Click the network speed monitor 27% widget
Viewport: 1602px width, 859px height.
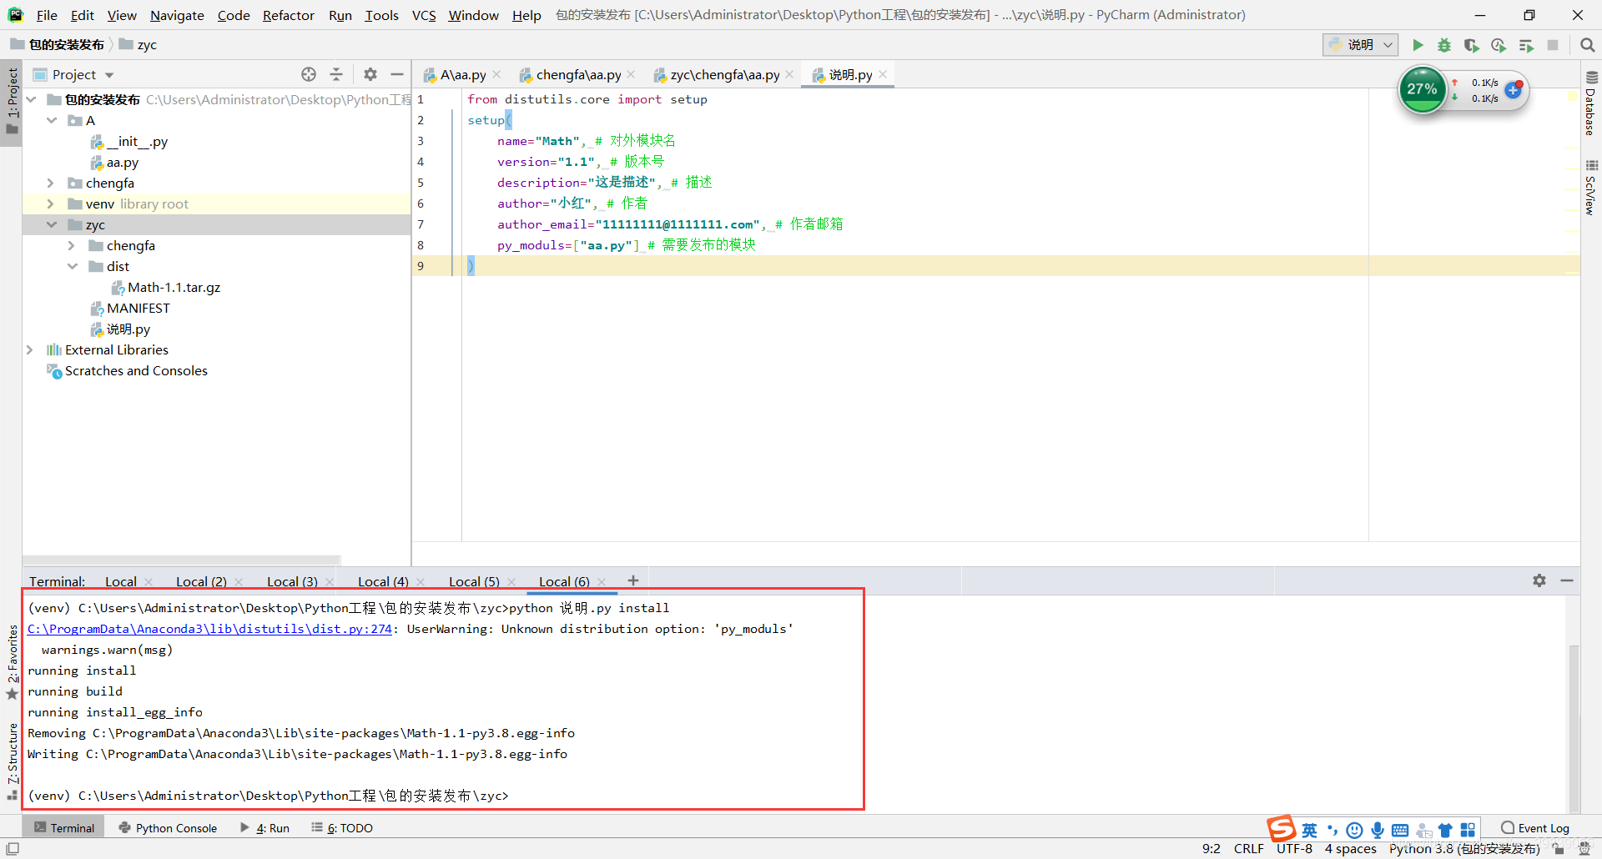point(1422,90)
